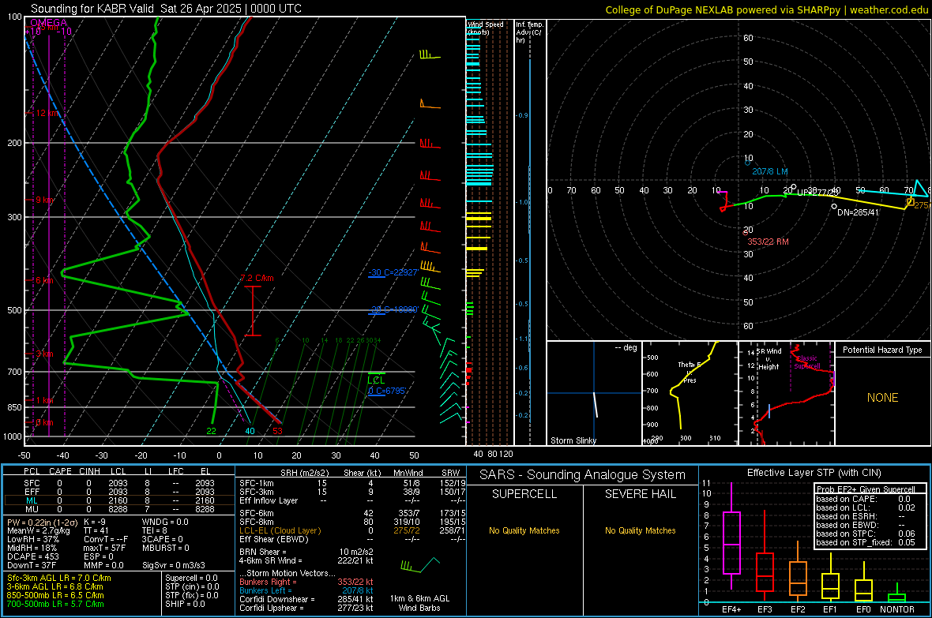
Task: Click the red 'Bunkers Right =' line
Action: (306, 582)
